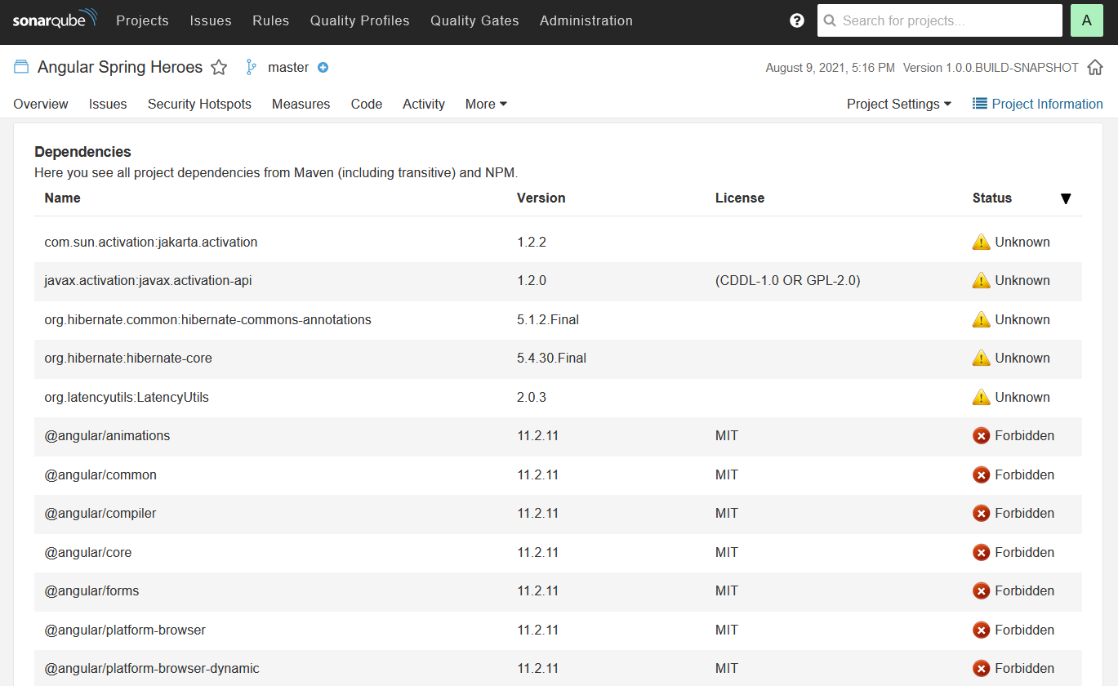Click the SonarQube logo
This screenshot has width=1118, height=686.
(55, 20)
